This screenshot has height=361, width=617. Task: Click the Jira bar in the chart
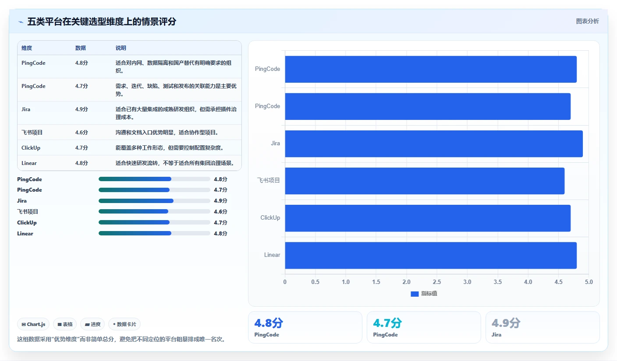pos(434,144)
